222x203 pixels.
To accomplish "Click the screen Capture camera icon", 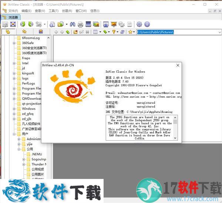I will pyautogui.click(x=106, y=24).
